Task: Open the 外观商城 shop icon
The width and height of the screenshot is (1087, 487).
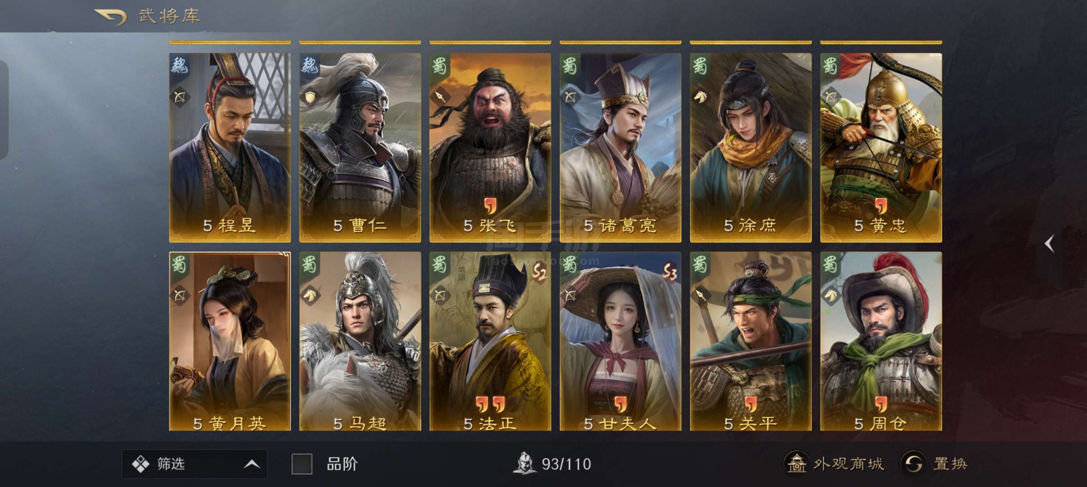Action: coord(796,463)
